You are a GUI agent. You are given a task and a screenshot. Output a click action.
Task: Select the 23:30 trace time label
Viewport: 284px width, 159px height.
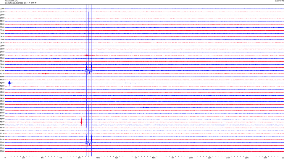2,151
